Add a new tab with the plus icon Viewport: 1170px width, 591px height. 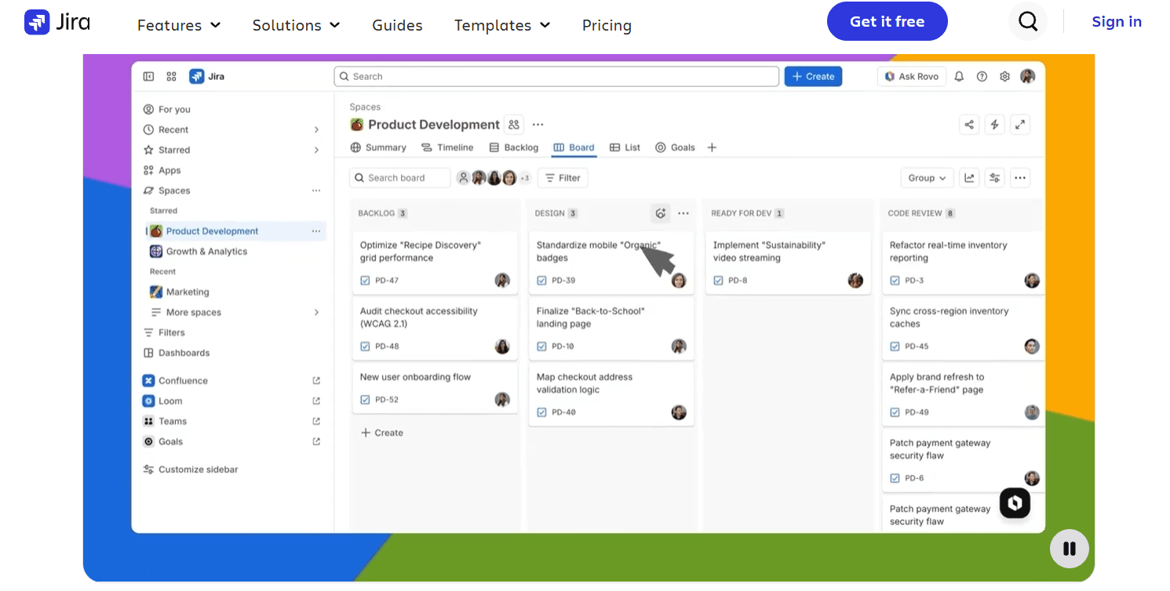tap(712, 147)
